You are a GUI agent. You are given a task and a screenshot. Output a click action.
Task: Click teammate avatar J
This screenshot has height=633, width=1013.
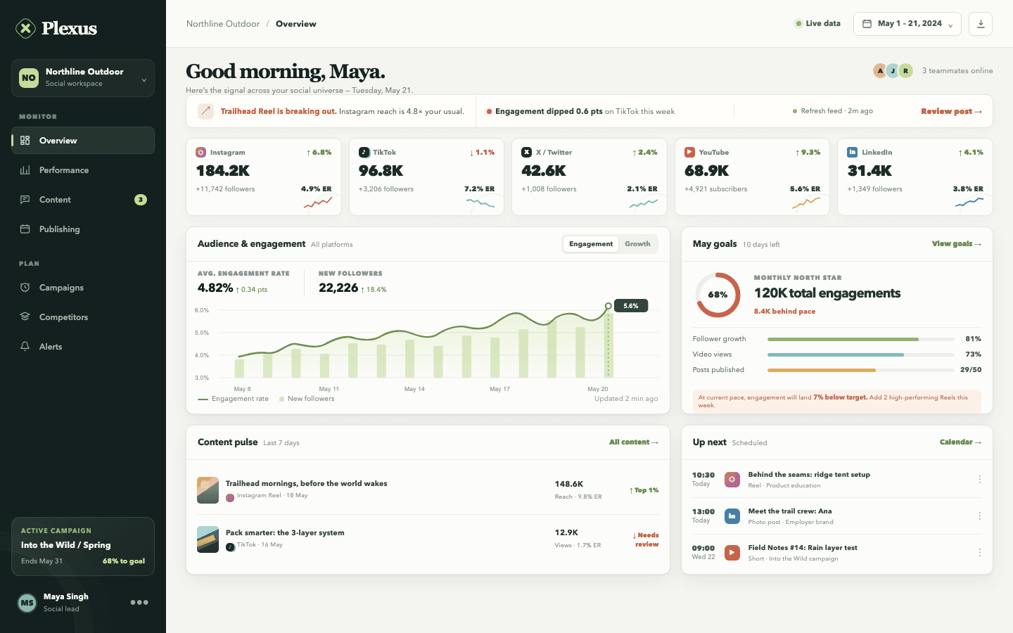click(893, 70)
